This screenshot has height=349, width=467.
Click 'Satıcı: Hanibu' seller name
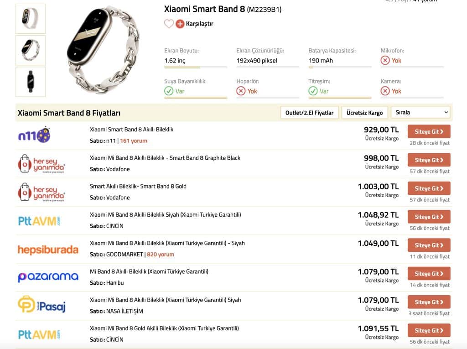pos(107,282)
